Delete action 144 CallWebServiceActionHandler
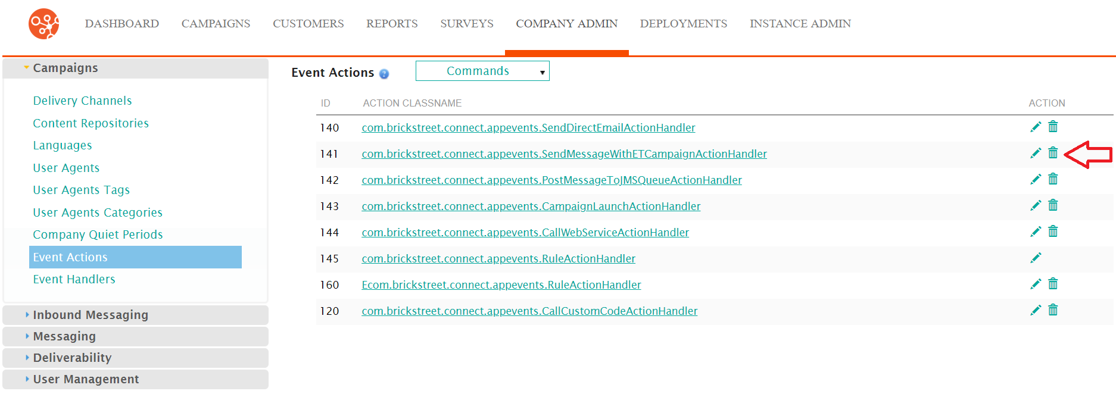The height and width of the screenshot is (394, 1116). click(1053, 232)
